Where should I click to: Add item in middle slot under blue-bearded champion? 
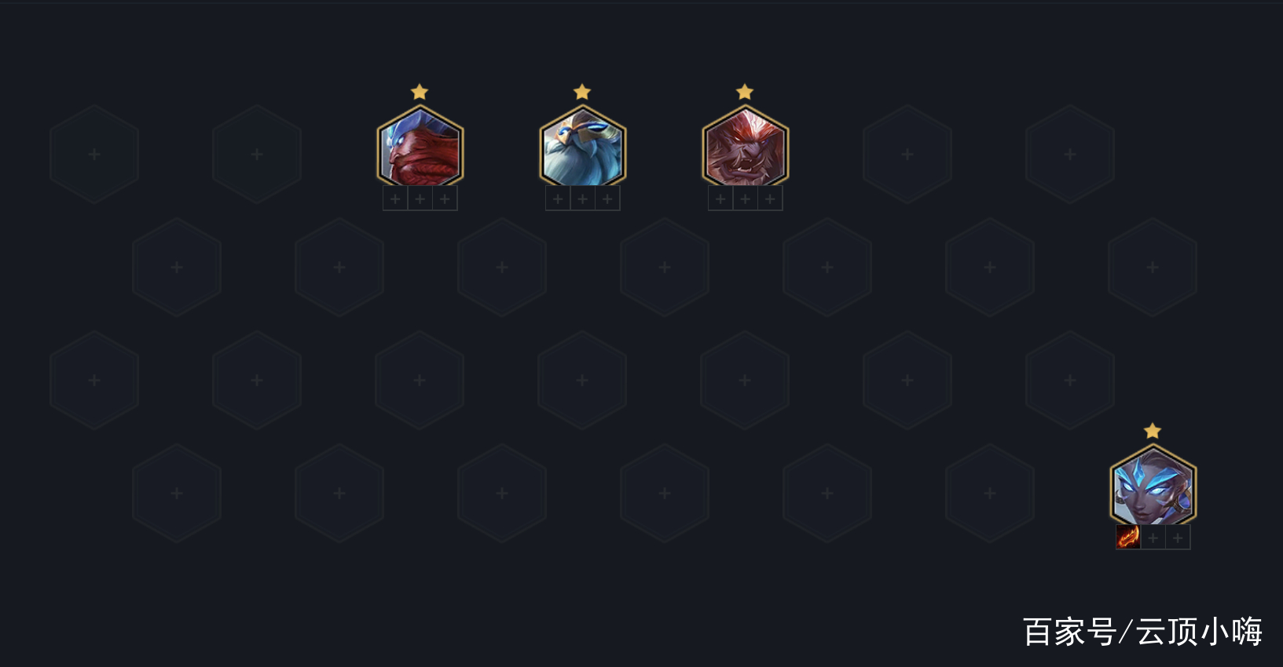pos(583,199)
